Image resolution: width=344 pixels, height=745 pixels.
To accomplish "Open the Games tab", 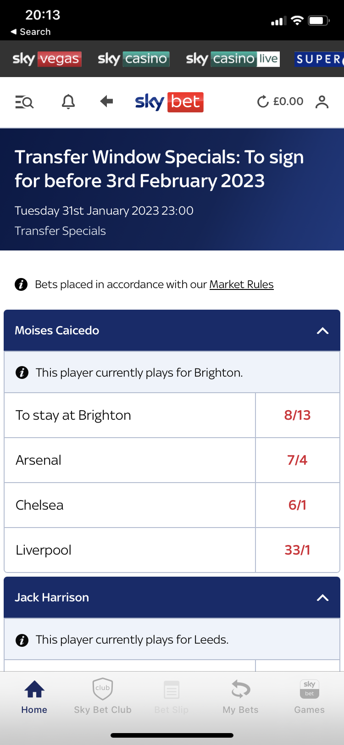I will 310,696.
